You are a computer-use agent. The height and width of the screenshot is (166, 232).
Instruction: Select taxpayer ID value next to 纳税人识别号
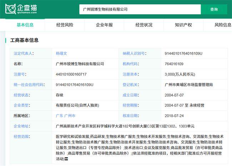[x=183, y=54]
